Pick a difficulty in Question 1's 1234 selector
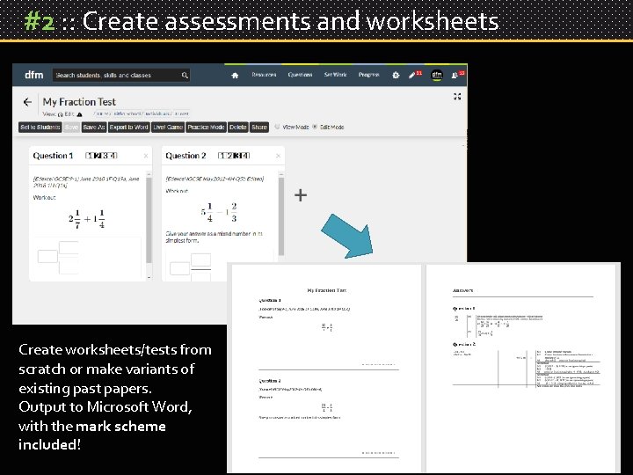The image size is (633, 475). coord(101,156)
